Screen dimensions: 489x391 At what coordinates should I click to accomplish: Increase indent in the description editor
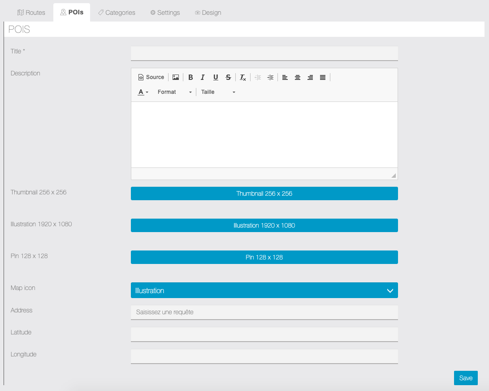coord(270,77)
